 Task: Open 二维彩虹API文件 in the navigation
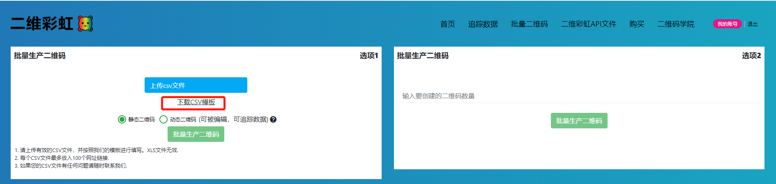tap(589, 24)
